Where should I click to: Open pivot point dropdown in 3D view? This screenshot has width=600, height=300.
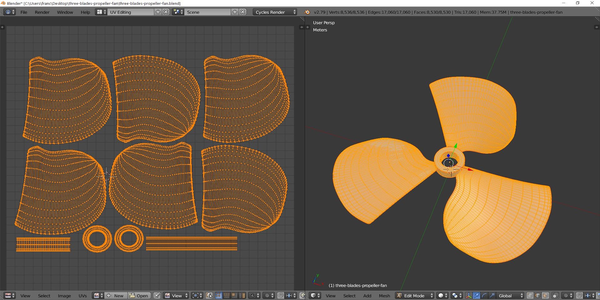(x=457, y=296)
